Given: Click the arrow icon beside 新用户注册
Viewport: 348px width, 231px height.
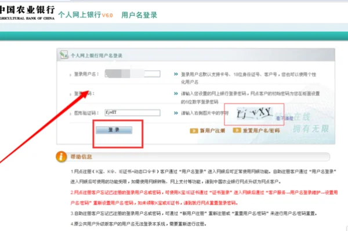Looking at the screenshot, I should tap(194, 131).
